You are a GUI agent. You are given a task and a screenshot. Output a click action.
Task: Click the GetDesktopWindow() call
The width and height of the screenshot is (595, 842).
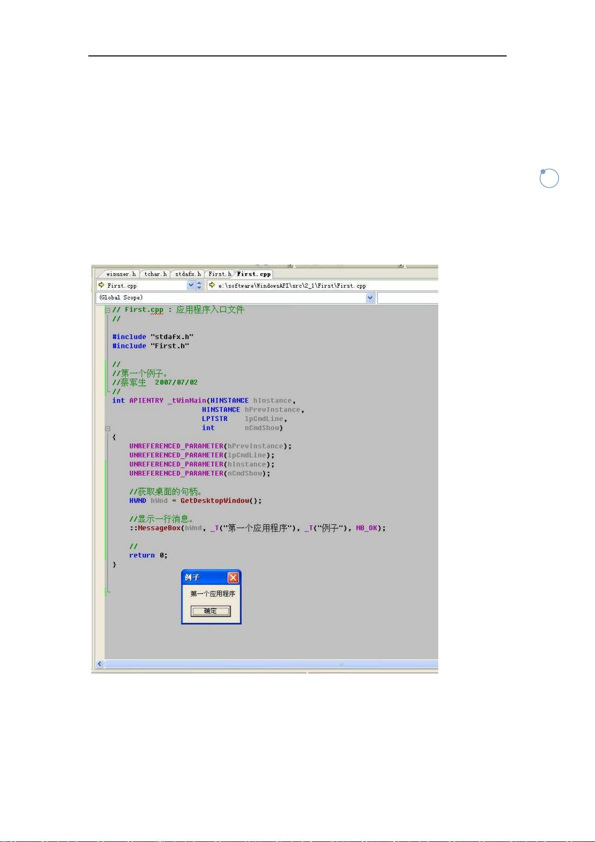coord(221,500)
